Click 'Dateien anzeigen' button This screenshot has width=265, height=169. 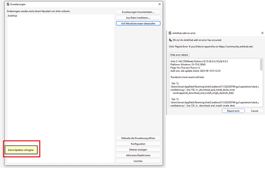[x=138, y=149]
